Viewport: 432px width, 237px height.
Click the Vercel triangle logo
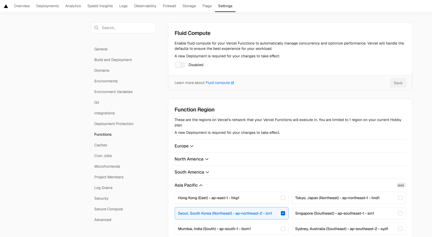click(x=6, y=6)
